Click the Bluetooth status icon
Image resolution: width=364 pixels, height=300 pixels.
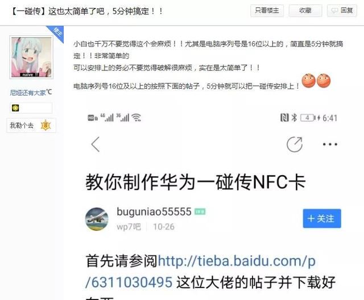click(x=294, y=118)
